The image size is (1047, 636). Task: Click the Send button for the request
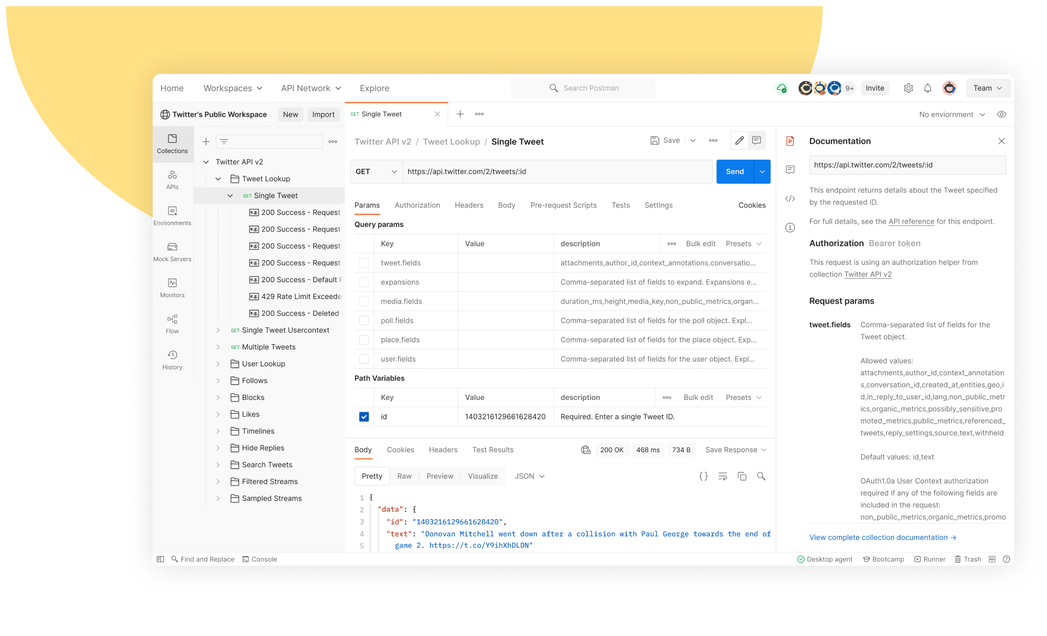click(735, 171)
